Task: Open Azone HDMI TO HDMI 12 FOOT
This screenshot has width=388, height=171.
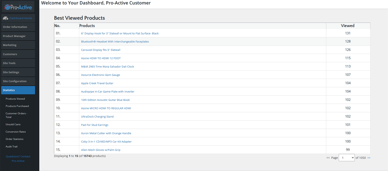Action: 101,58
